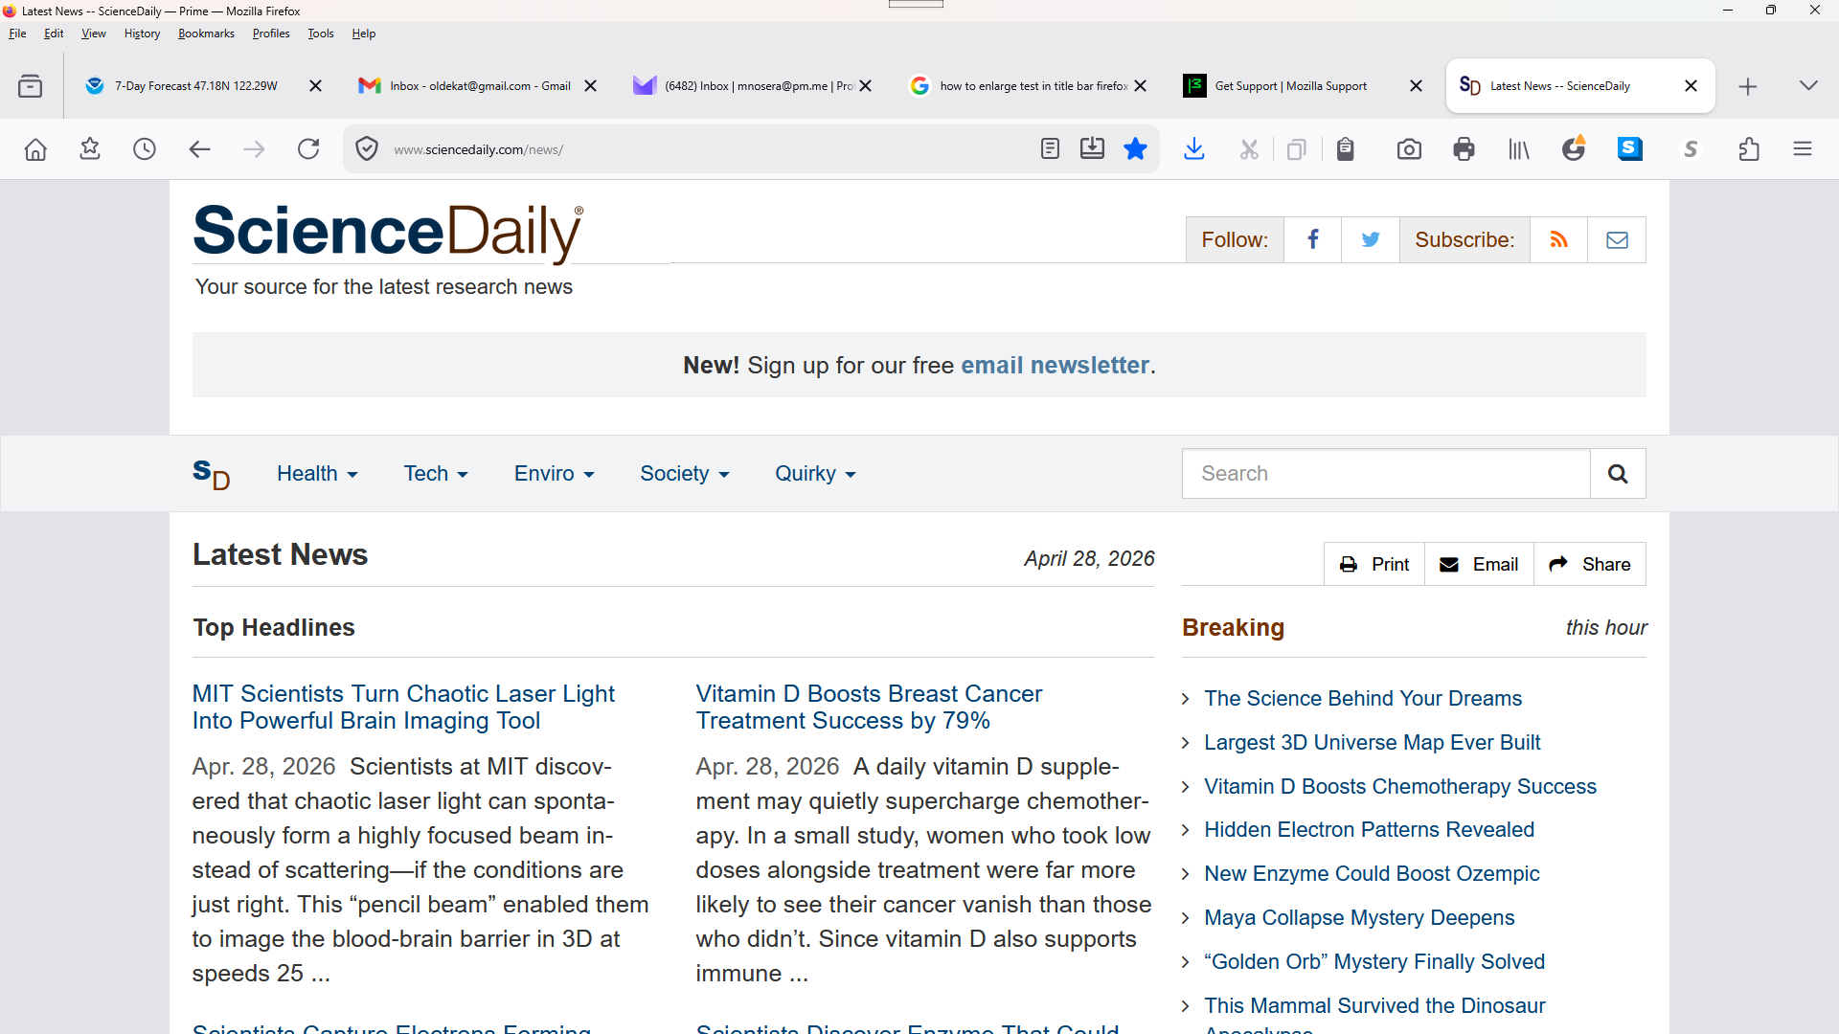Image resolution: width=1839 pixels, height=1034 pixels.
Task: Toggle the blue bookmark star
Action: pos(1136,149)
